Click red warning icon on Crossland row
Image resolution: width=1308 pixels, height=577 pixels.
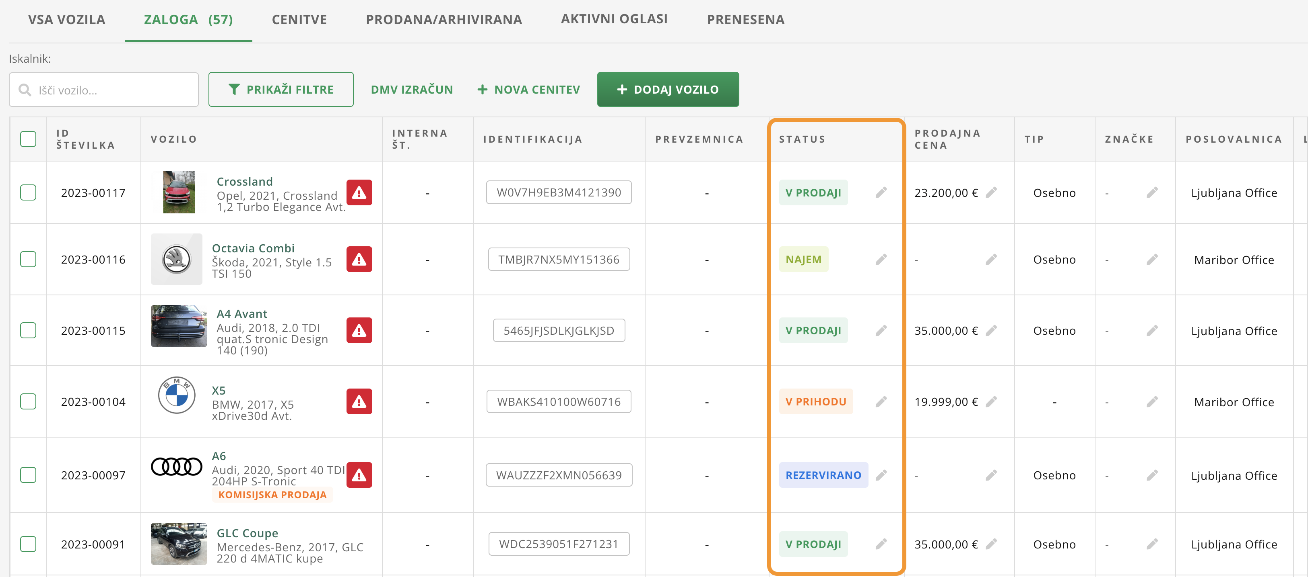(x=359, y=193)
